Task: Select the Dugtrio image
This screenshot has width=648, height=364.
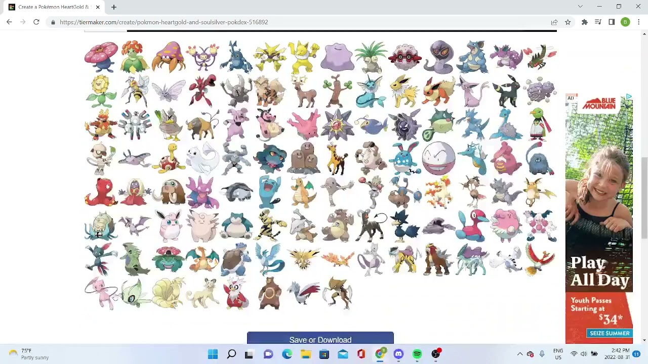Action: (x=304, y=158)
